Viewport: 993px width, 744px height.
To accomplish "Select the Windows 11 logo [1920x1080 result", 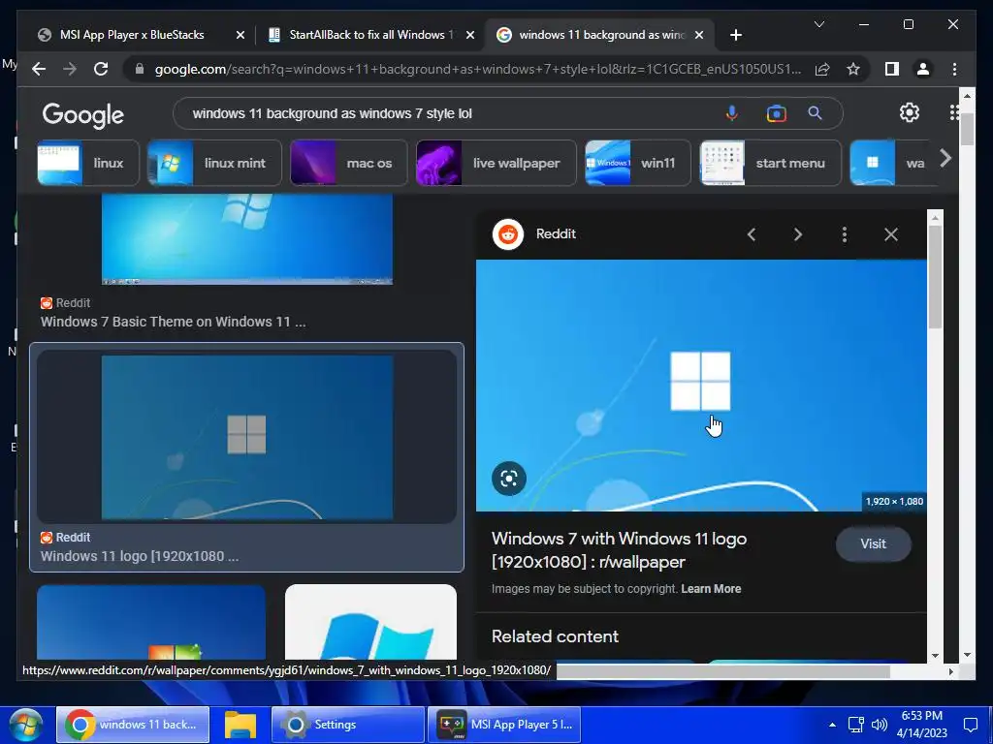I will point(247,457).
